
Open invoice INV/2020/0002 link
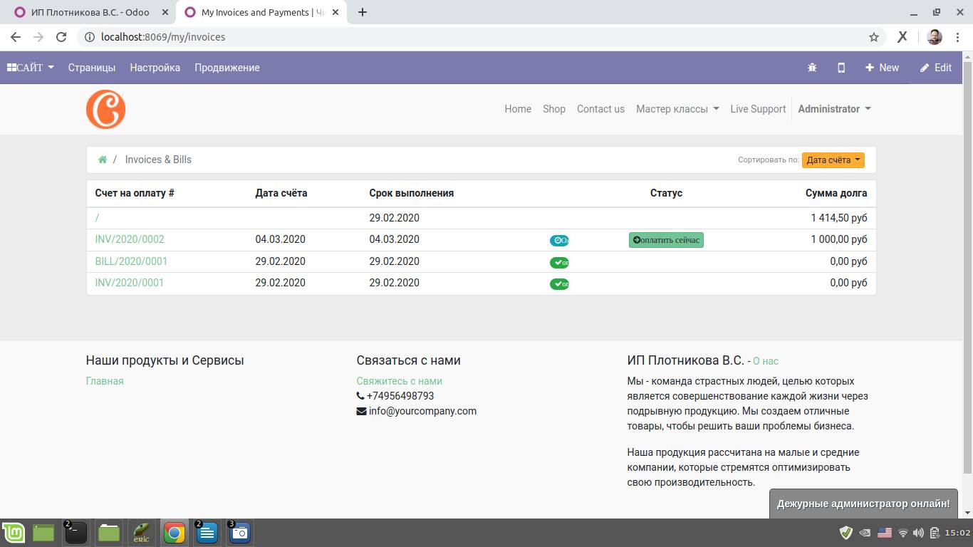130,239
